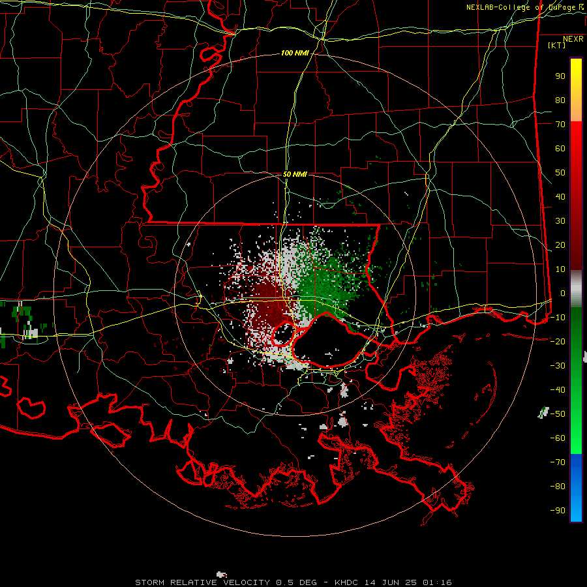Click the 50 value on the velocity scale
Image resolution: width=587 pixels, height=587 pixels.
[x=560, y=173]
